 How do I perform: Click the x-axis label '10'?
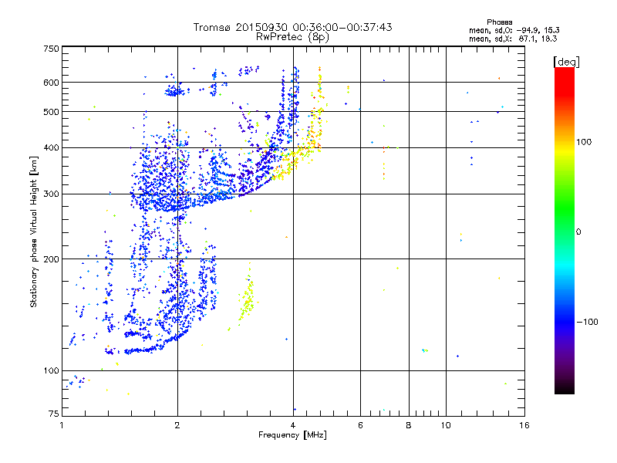click(446, 425)
